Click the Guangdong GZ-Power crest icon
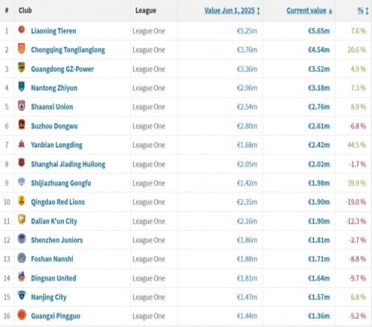The width and height of the screenshot is (372, 327). click(22, 68)
